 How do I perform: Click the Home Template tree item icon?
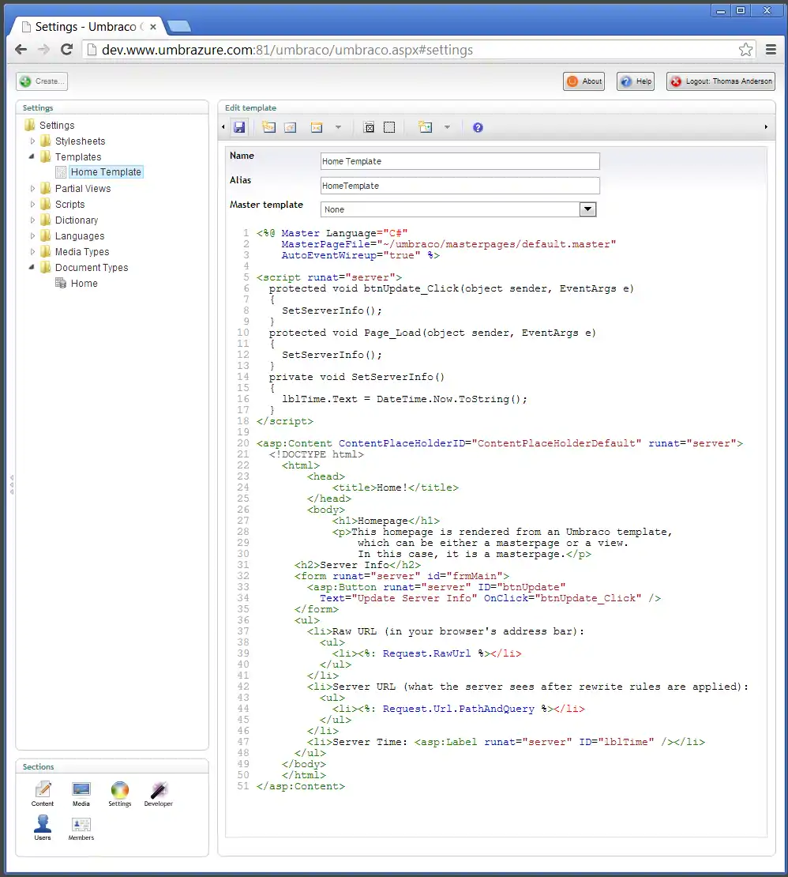click(61, 172)
